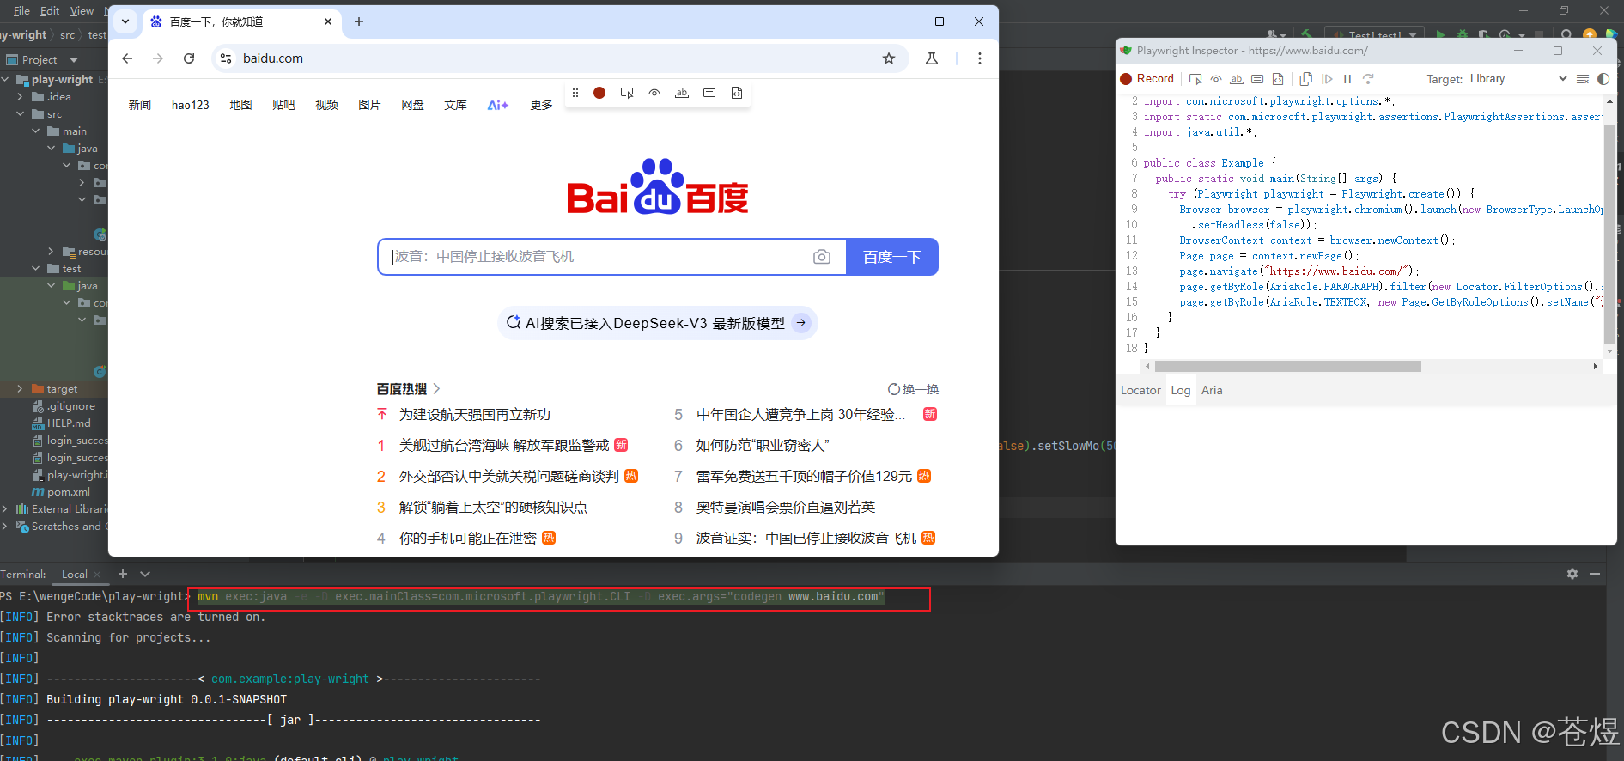
Task: Open a new Chrome tab
Action: coord(359,21)
